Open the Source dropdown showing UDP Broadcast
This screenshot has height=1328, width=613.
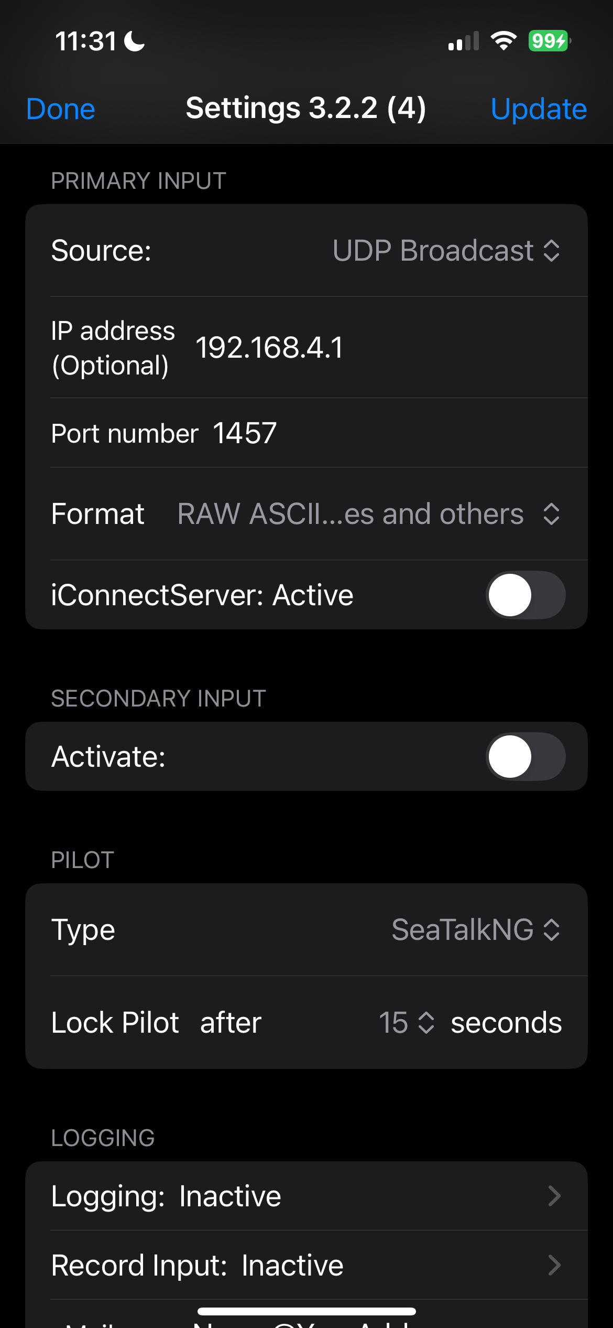[446, 251]
